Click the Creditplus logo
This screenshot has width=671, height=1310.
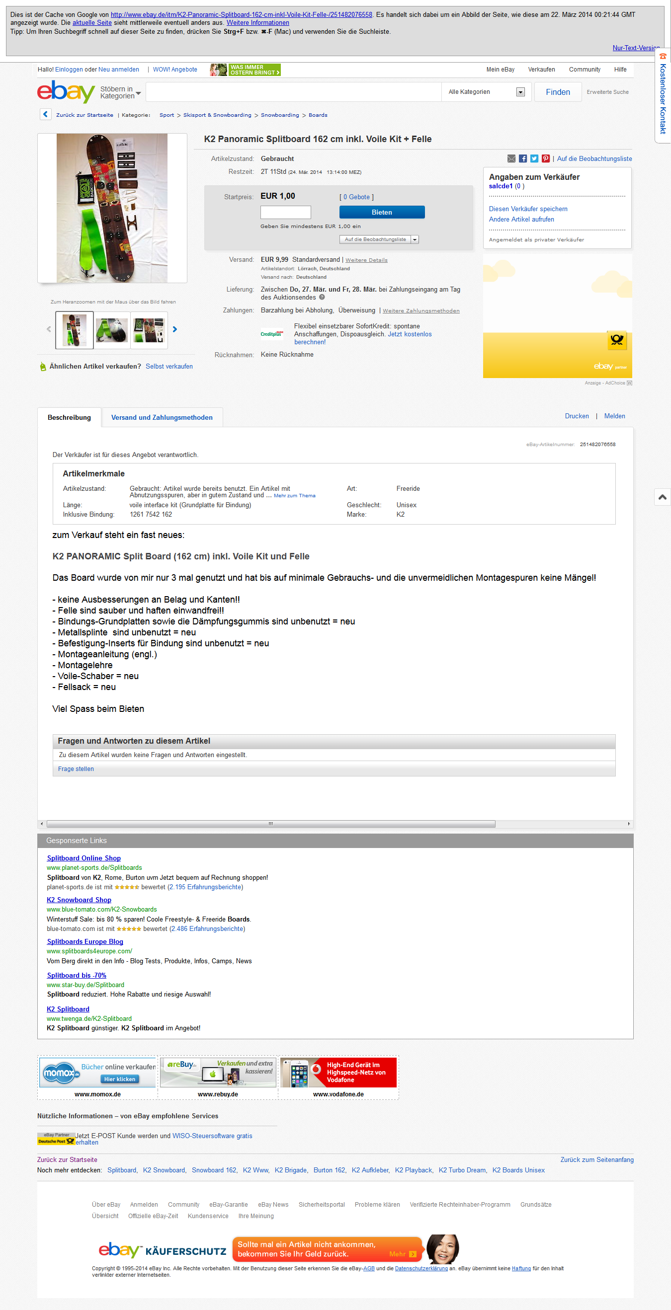(x=272, y=334)
